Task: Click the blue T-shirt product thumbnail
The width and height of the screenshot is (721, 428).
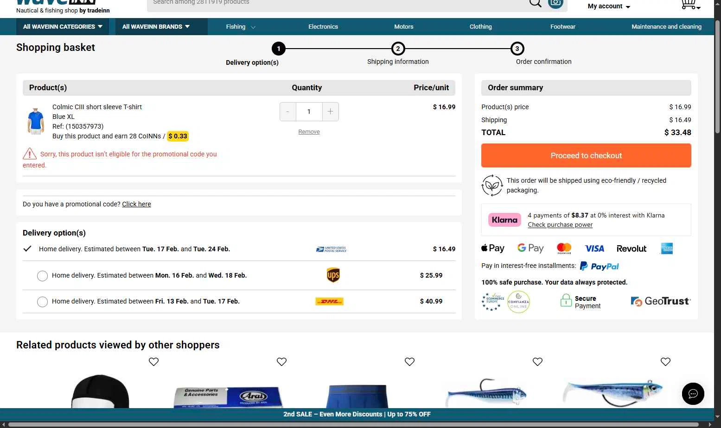Action: 36,121
